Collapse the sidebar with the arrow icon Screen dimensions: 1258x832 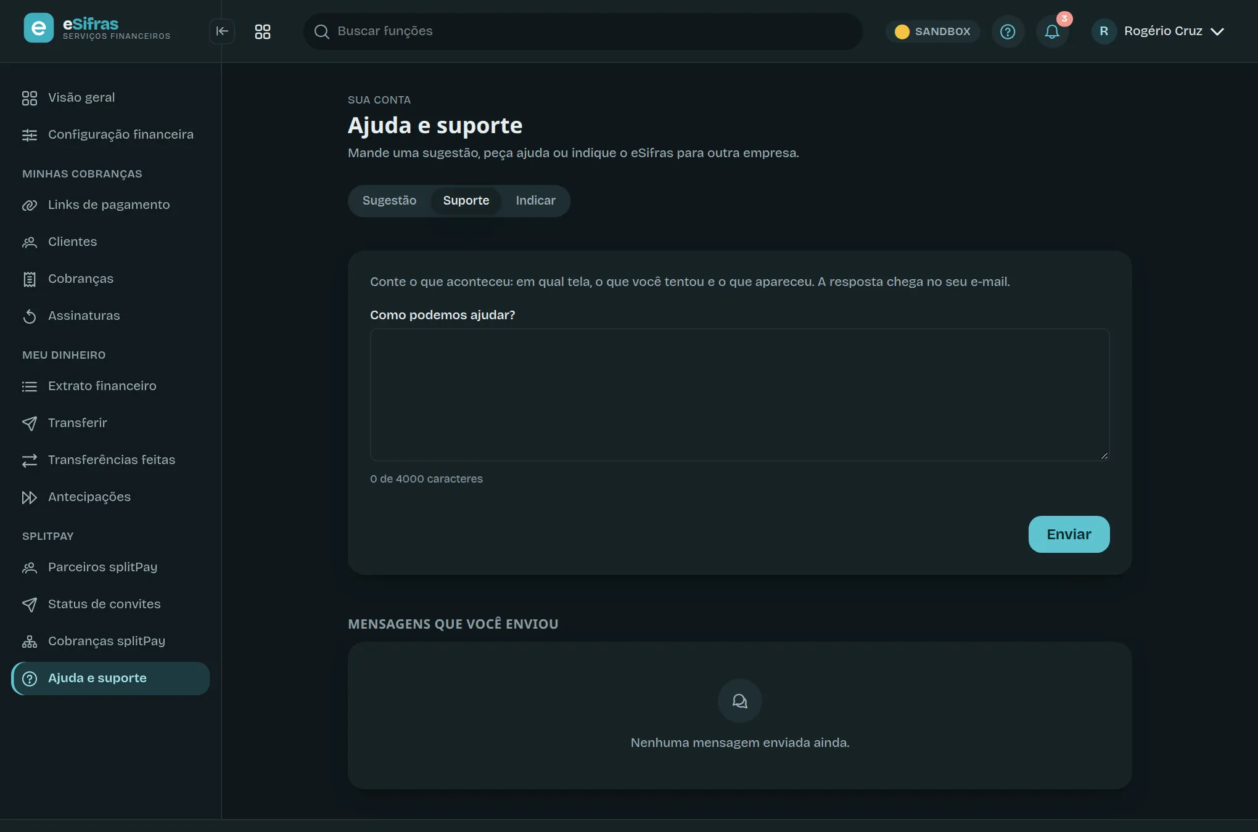(x=222, y=31)
